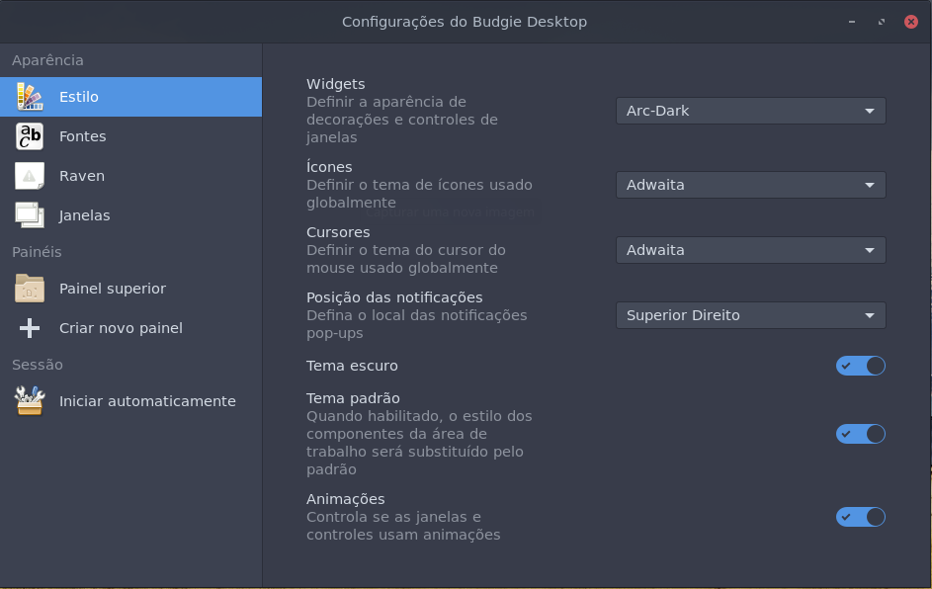The height and width of the screenshot is (589, 932).
Task: Open the Janelas settings page
Action: pos(130,215)
